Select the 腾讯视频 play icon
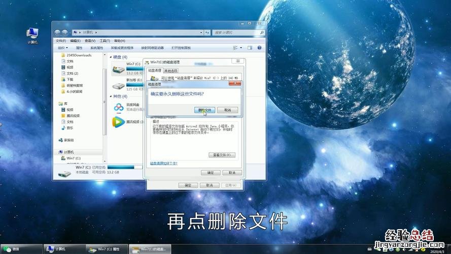451x254 pixels. tap(118, 122)
